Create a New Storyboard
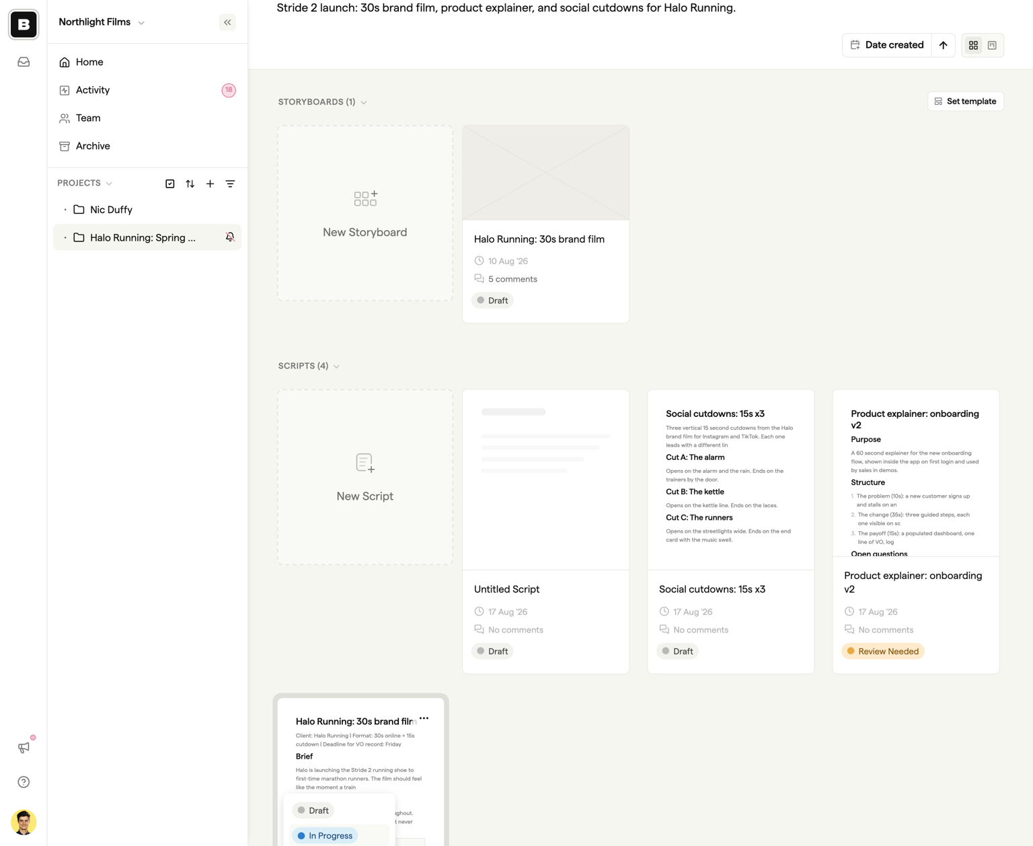1033x846 pixels. pos(365,213)
